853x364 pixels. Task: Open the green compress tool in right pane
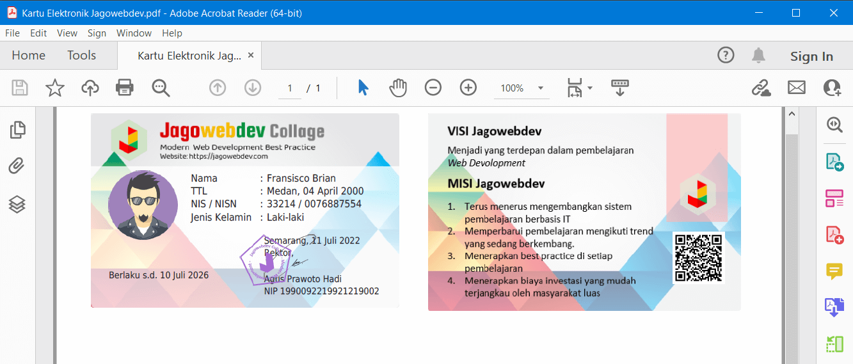[834, 344]
